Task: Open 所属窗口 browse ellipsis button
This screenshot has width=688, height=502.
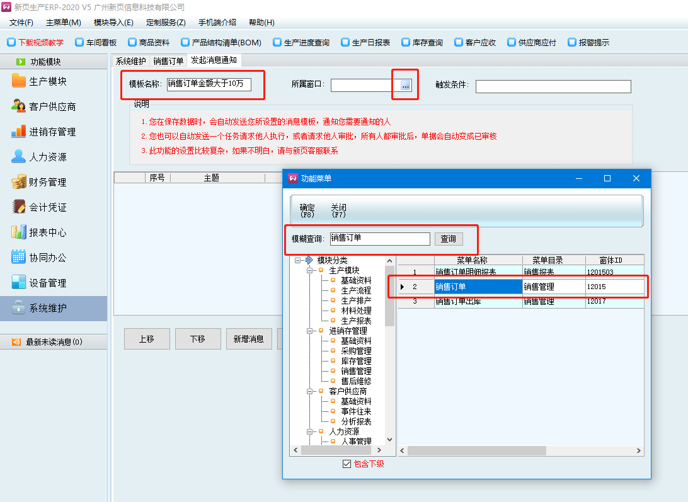Action: (x=406, y=86)
